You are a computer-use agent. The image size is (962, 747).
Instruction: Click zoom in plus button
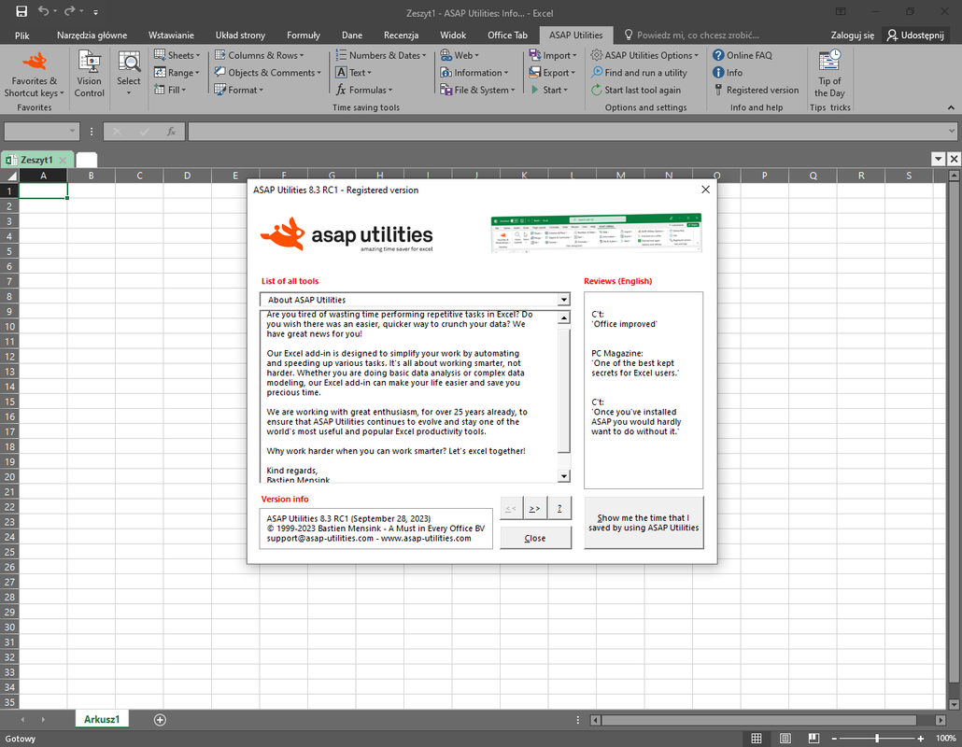tap(920, 739)
